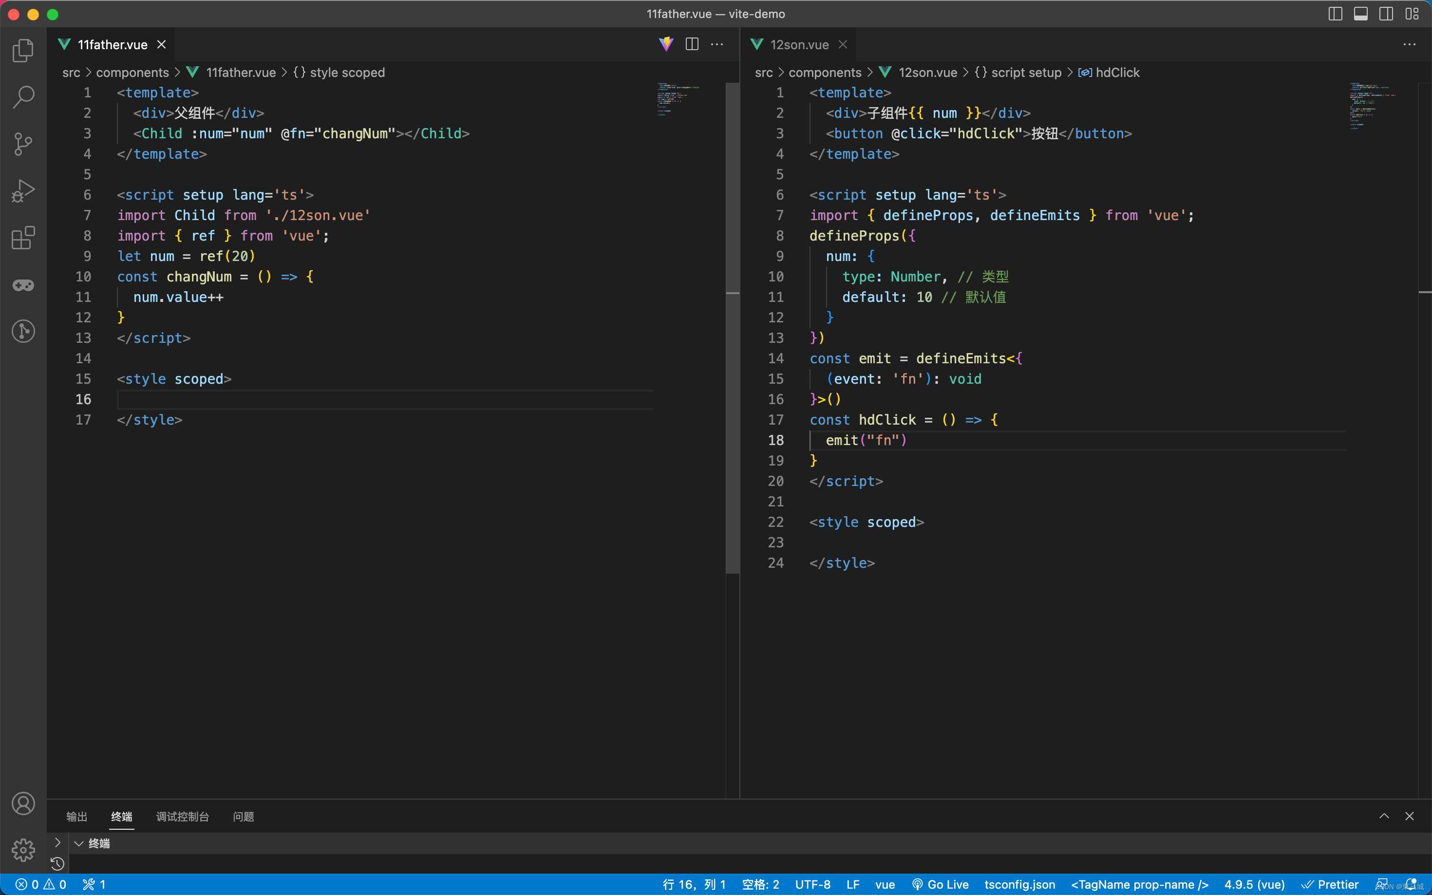Click the tools count status bar item
The height and width of the screenshot is (895, 1432).
pyautogui.click(x=94, y=884)
